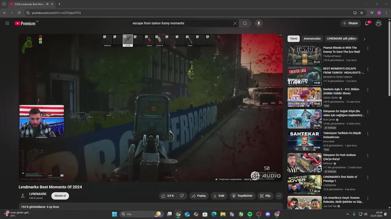Open volume control in system tray
The width and height of the screenshot is (391, 219).
(x=366, y=214)
